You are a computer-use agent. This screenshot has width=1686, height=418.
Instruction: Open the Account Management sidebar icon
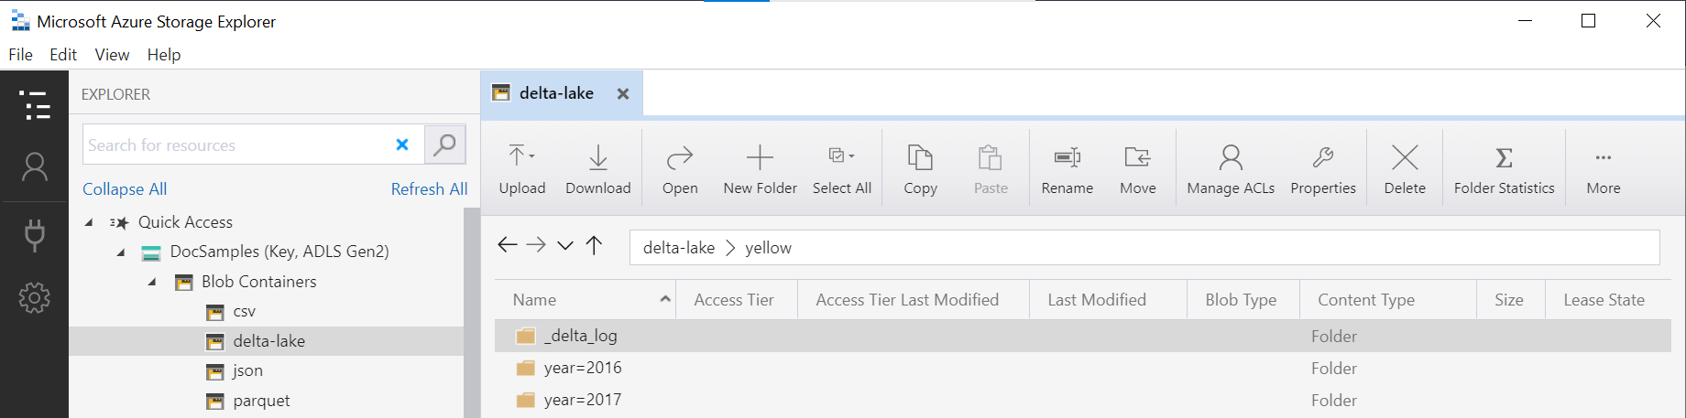point(35,166)
